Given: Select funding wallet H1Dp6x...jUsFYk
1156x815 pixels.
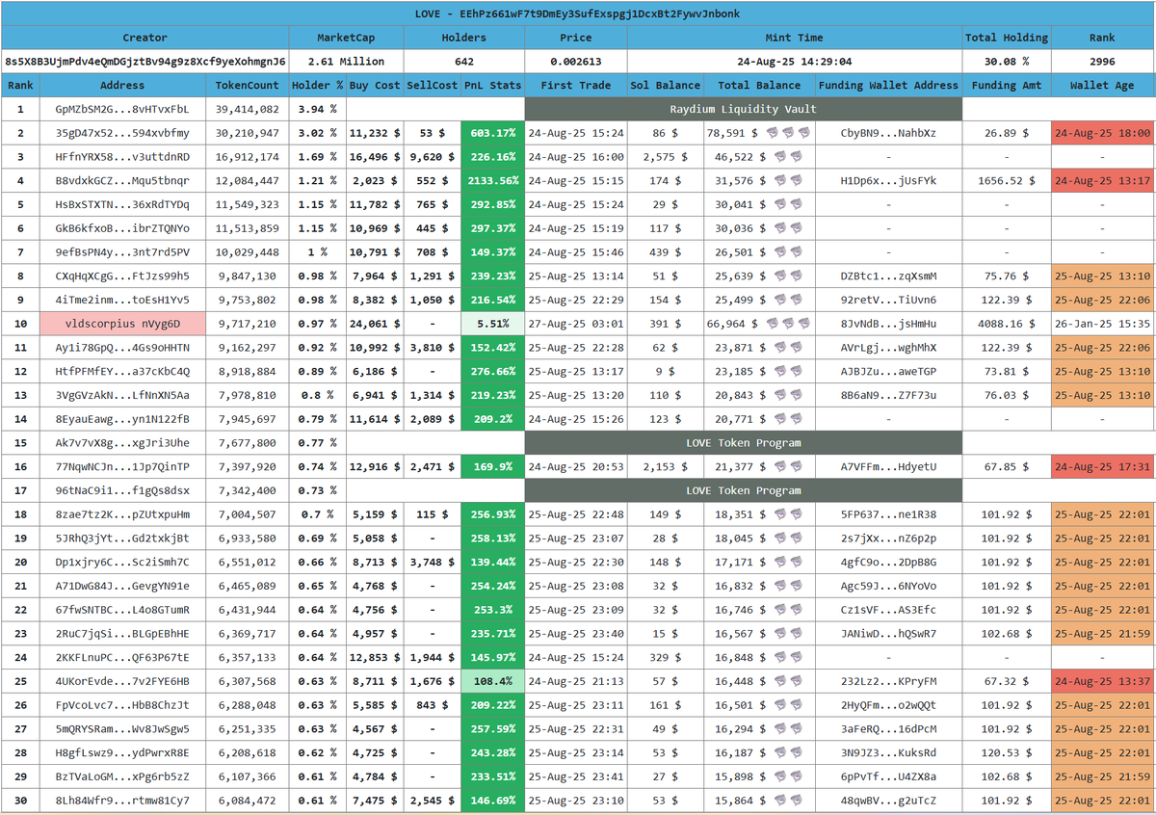Looking at the screenshot, I should 888,180.
